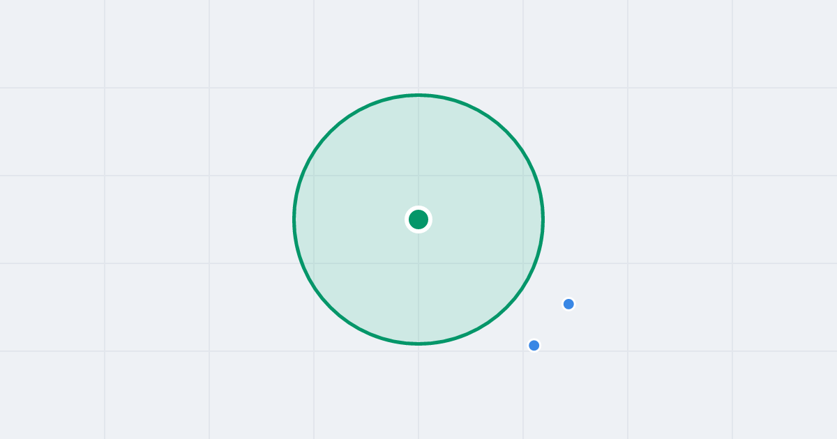Screen dimensions: 837x439
Task: Click the shaded fill left of the center marker
Action: (x=356, y=219)
